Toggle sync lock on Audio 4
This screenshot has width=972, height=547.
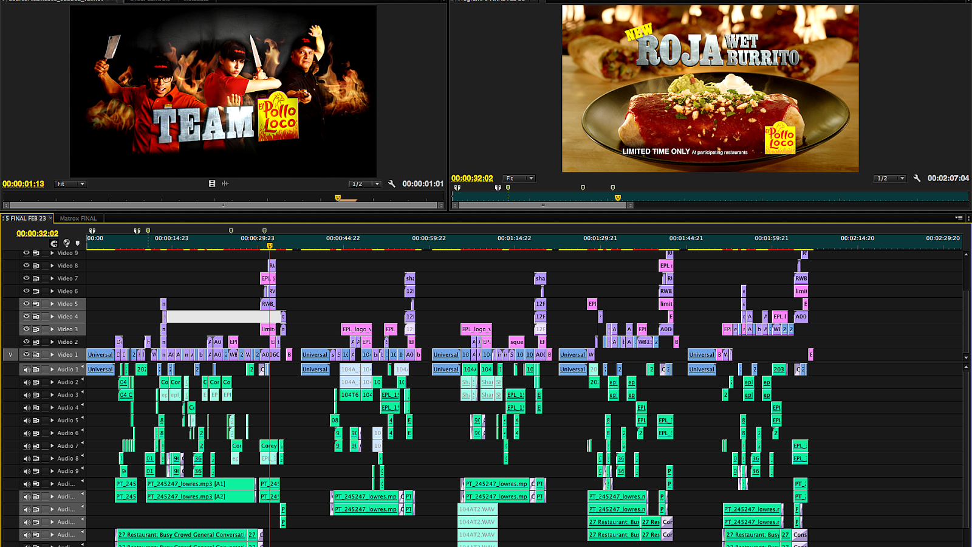36,408
